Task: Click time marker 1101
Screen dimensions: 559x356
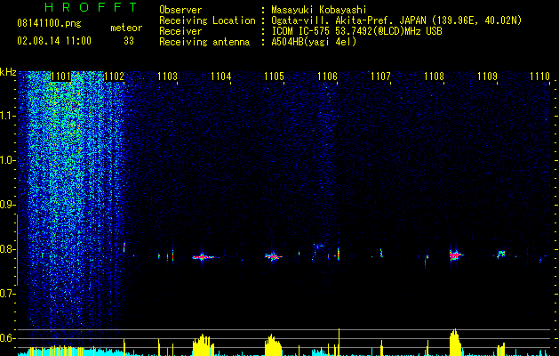Action: click(x=60, y=77)
